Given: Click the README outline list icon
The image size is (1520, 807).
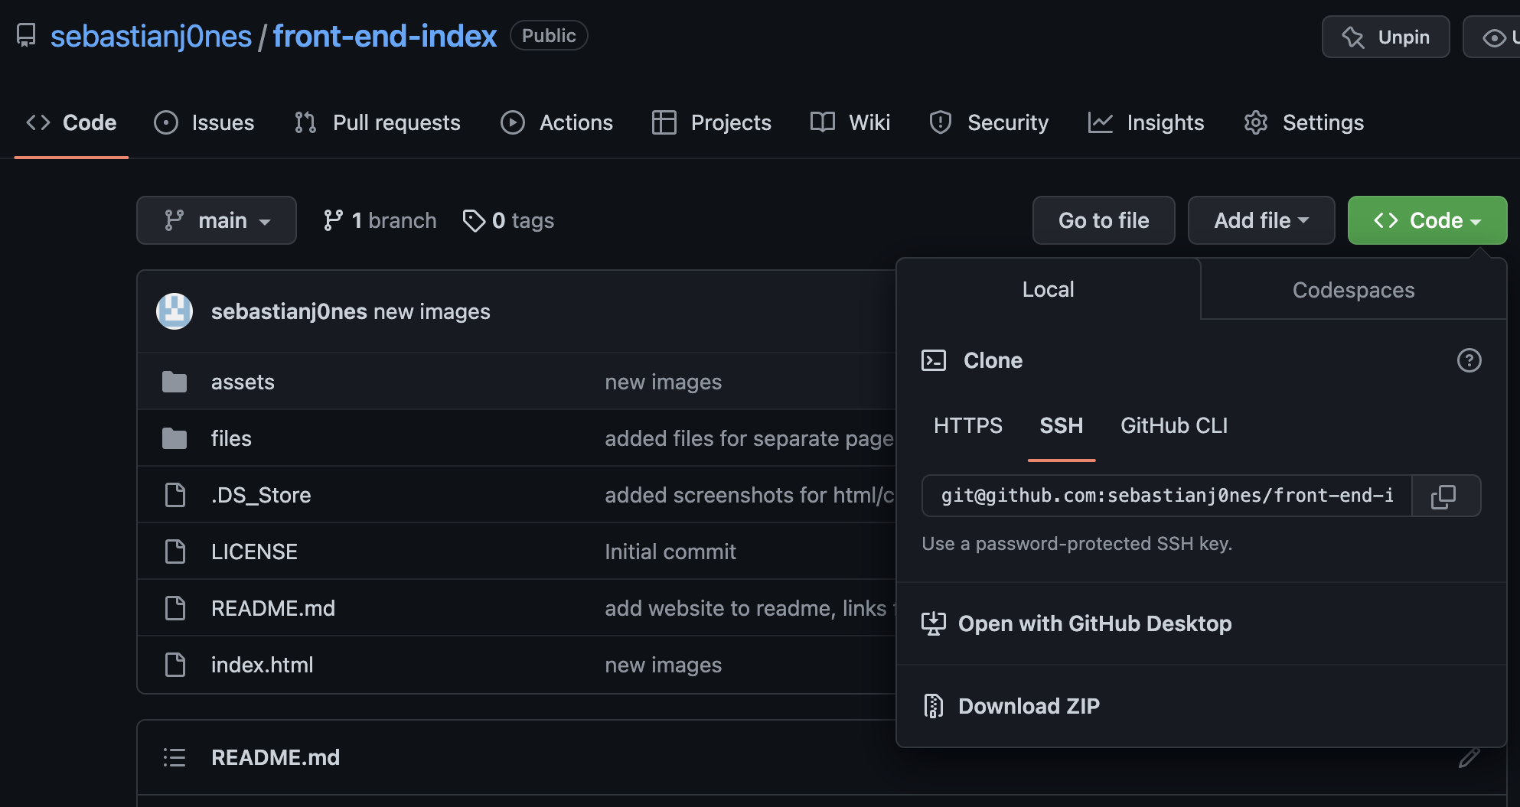Looking at the screenshot, I should click(175, 757).
